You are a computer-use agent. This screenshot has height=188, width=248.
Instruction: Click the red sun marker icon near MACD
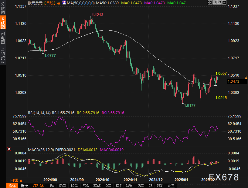pos(9,149)
